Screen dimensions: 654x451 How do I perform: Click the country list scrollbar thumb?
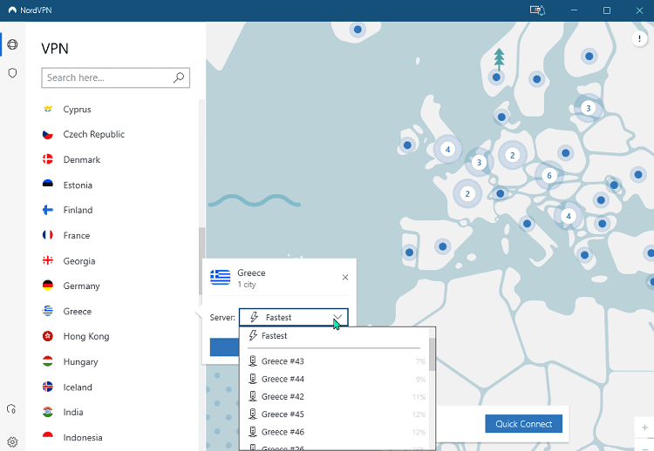pyautogui.click(x=202, y=260)
